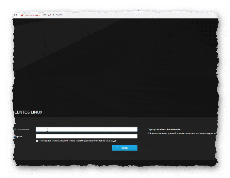Click the Пароль field label
Screen dimensions: 230x178
(18, 136)
